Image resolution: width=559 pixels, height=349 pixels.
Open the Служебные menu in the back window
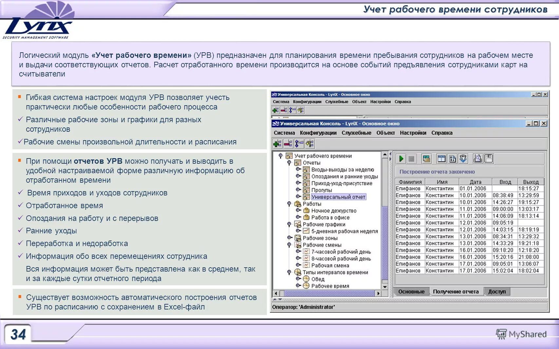(x=337, y=102)
